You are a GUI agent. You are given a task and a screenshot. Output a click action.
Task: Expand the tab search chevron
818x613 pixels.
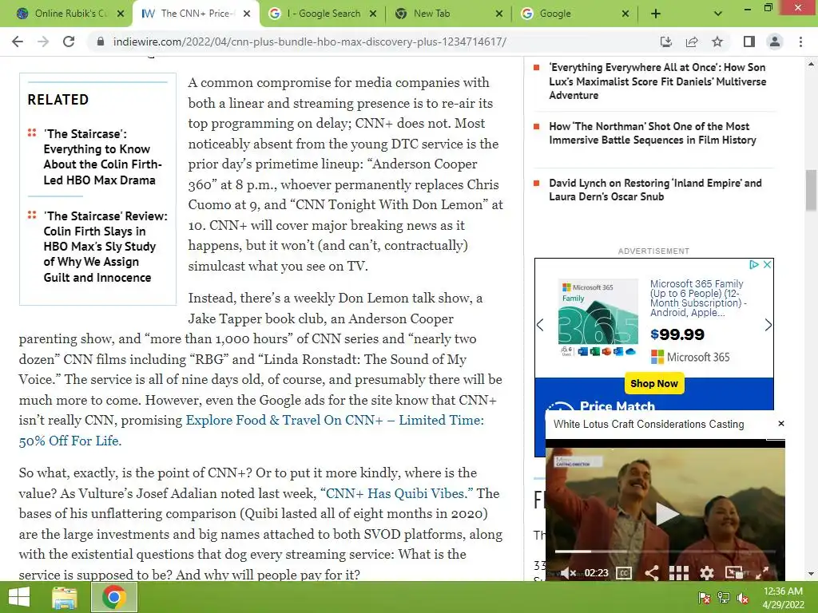coord(718,14)
